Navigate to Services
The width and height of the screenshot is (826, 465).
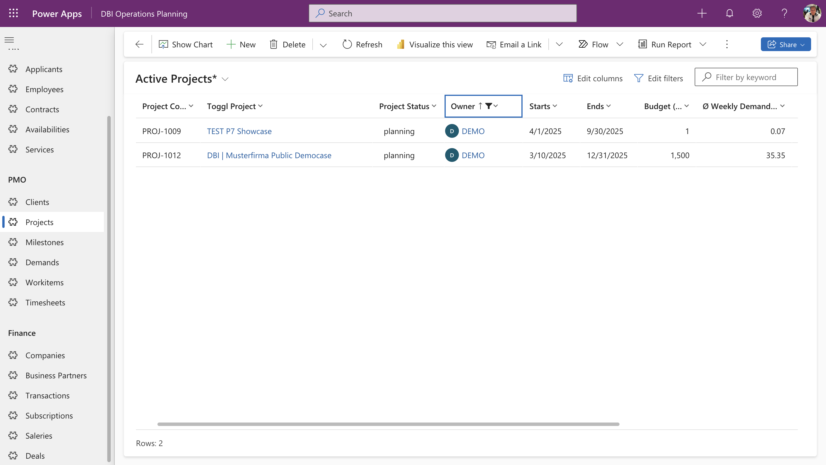[52, 150]
